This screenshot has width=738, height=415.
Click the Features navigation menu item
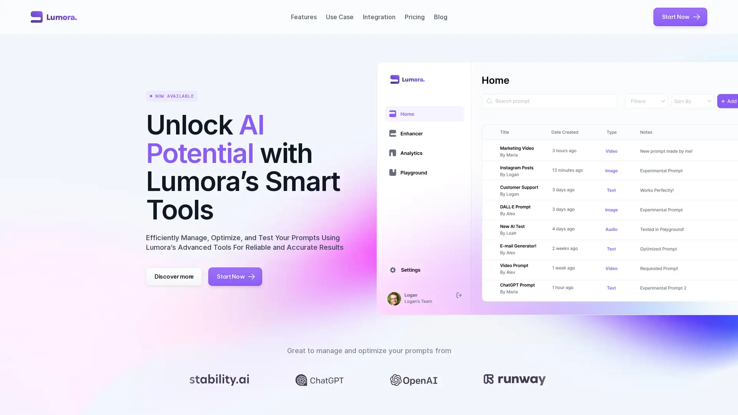(304, 17)
